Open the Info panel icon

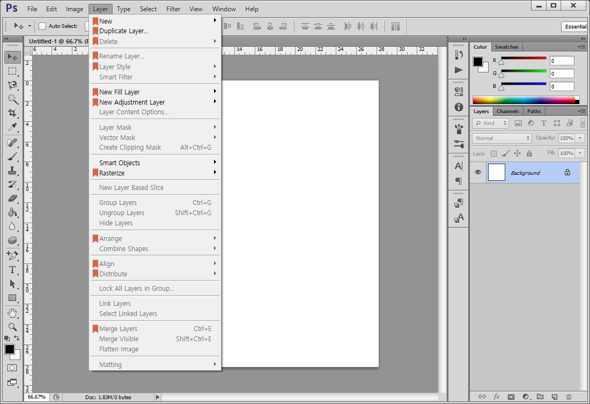(x=459, y=107)
